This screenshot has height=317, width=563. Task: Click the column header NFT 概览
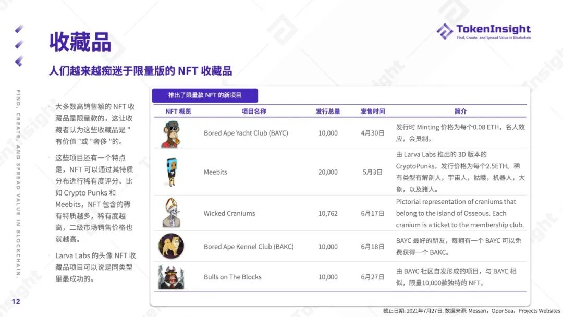coord(178,111)
